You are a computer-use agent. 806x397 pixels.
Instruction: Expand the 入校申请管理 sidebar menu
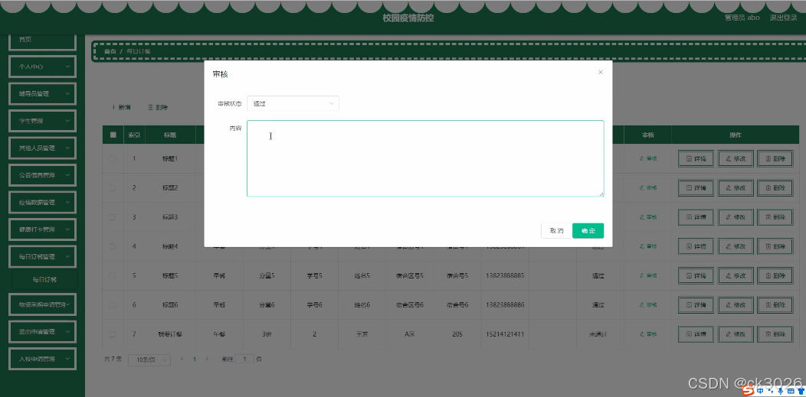point(42,359)
